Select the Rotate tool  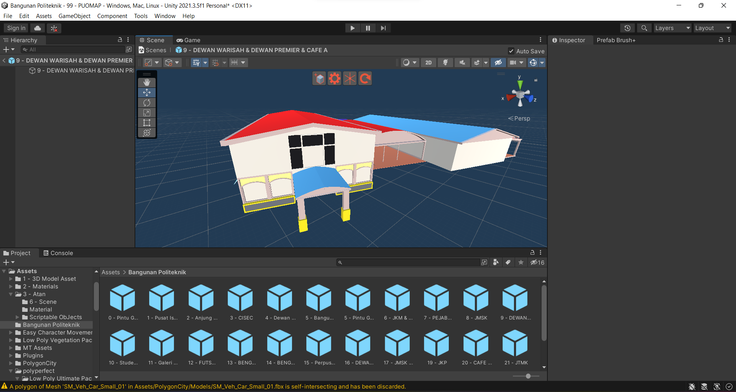[147, 103]
